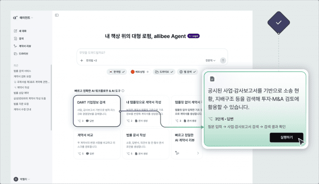Open recent chat 법률 상담 예약
Image resolution: width=319 pixels, height=184 pixels.
tap(21, 93)
